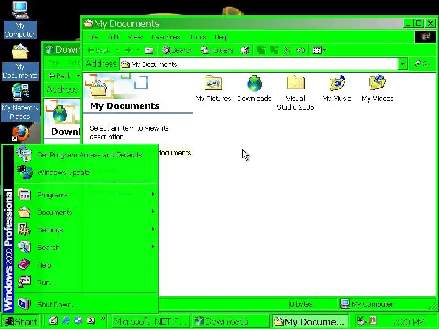The image size is (439, 329).
Task: Expand Quick Launch overflow chevron
Action: tap(103, 319)
